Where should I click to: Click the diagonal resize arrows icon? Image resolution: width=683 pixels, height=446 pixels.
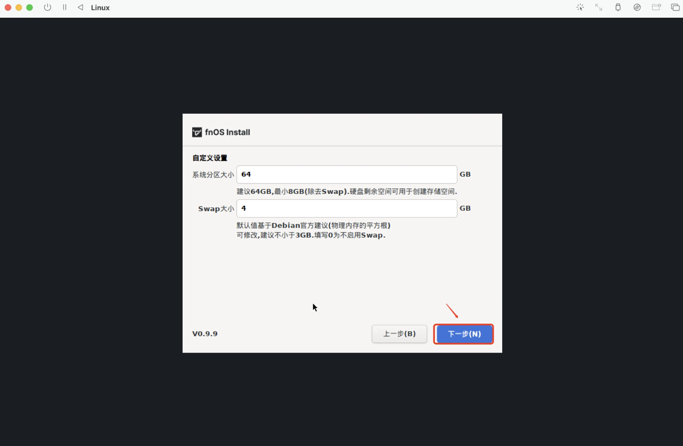(599, 7)
